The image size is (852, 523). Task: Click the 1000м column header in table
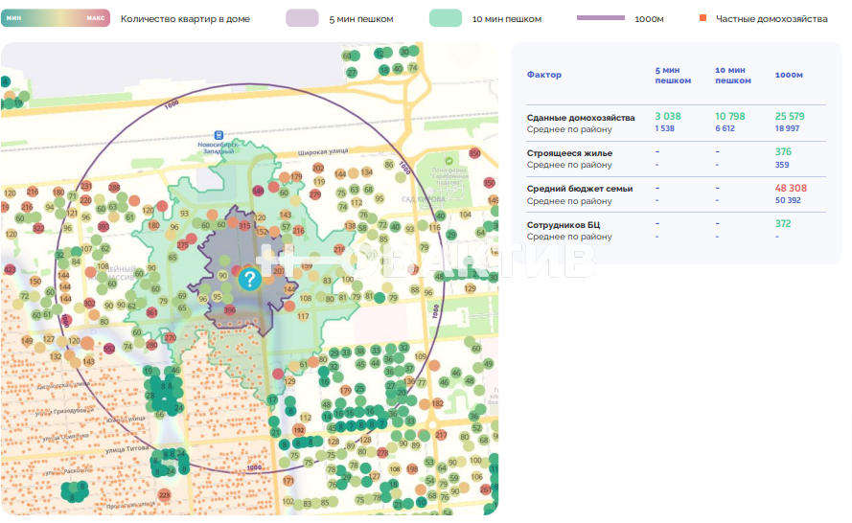(x=789, y=75)
